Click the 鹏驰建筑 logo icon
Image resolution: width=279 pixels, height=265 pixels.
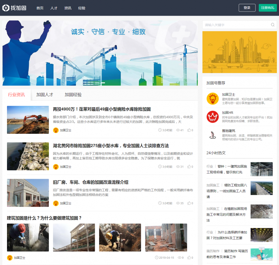point(213,135)
